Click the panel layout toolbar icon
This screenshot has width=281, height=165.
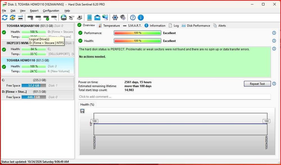(x=21, y=18)
